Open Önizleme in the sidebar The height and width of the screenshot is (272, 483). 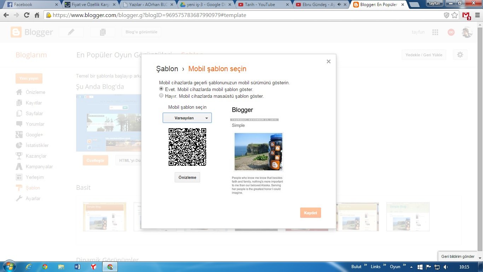[x=35, y=92]
